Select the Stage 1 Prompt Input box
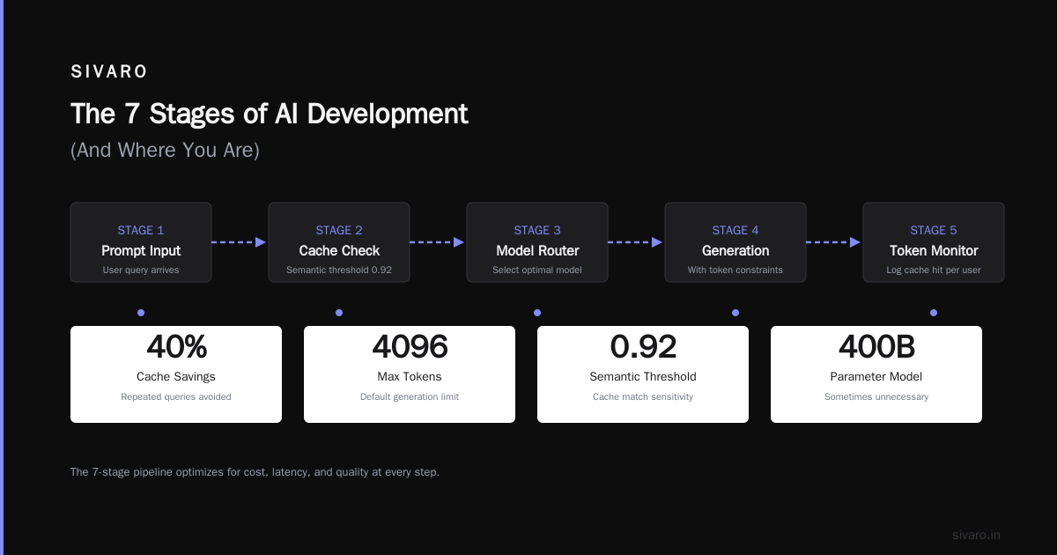Image resolution: width=1057 pixels, height=555 pixels. [141, 242]
